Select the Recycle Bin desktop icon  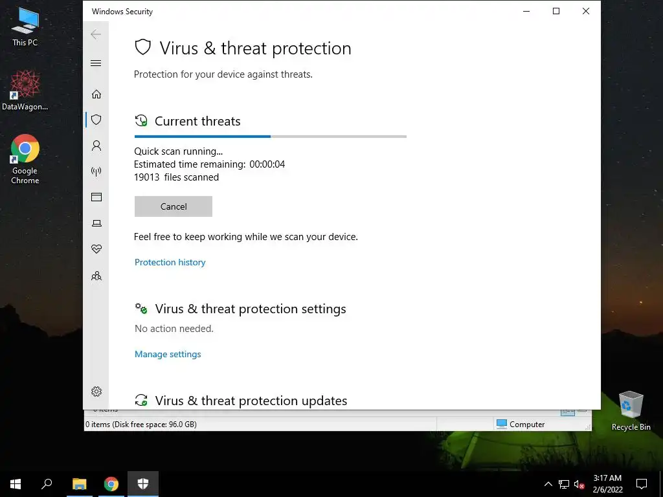631,411
